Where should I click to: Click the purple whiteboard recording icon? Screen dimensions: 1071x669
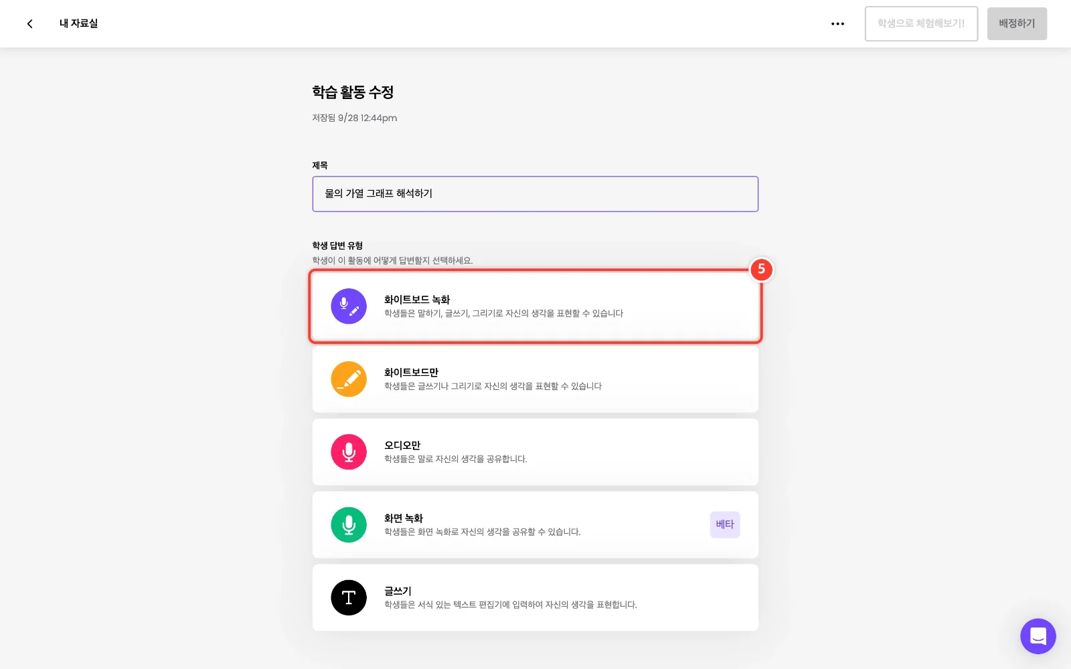349,306
